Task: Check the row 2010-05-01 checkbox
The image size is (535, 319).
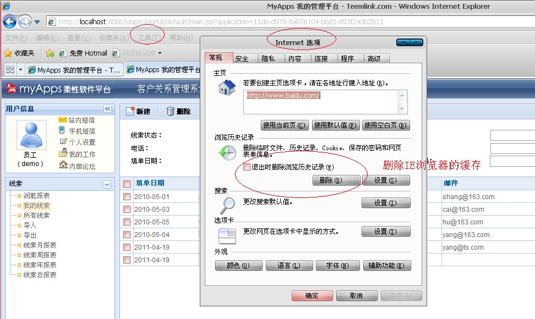Action: tap(127, 197)
